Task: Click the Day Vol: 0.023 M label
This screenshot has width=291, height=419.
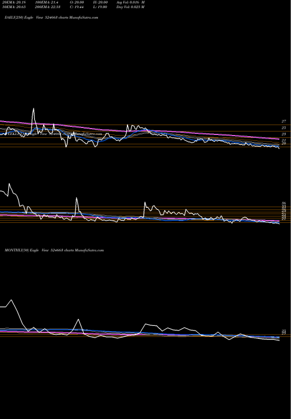Action: point(130,7)
